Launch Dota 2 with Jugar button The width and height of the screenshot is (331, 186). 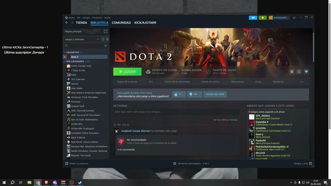coord(127,72)
